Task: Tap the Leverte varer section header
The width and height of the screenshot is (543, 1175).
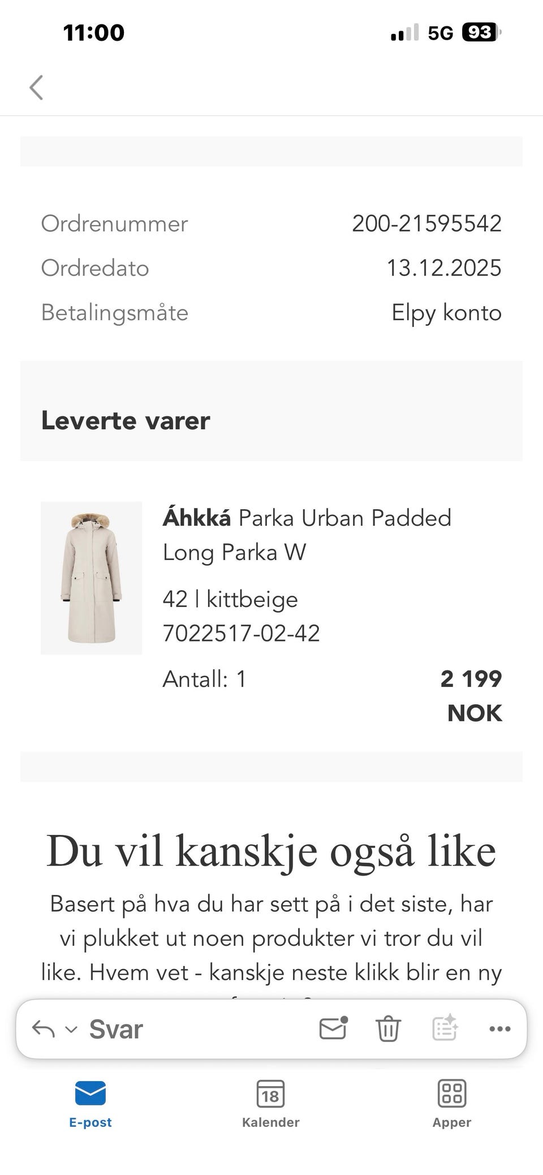Action: pos(126,420)
